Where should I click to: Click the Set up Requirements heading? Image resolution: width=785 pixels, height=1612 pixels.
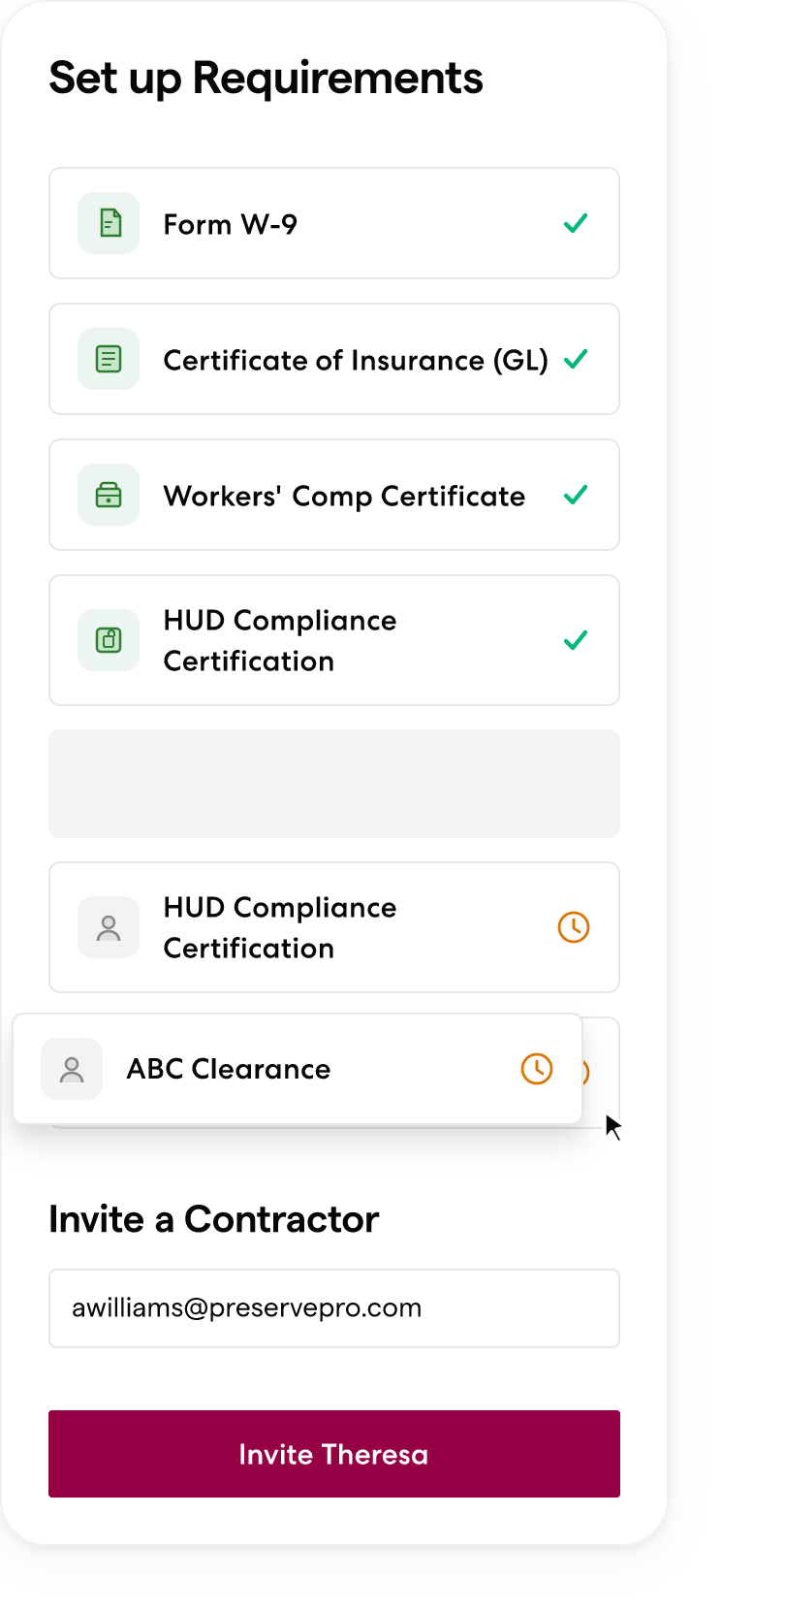click(266, 79)
